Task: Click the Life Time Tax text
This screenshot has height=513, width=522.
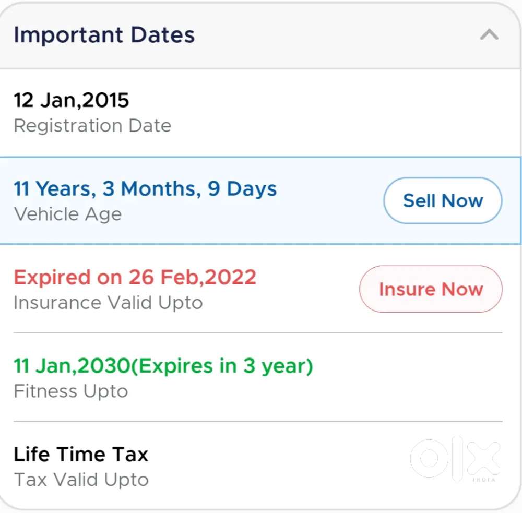Action: (x=81, y=454)
